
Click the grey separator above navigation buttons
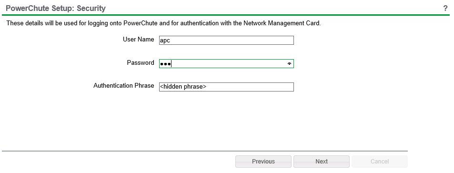tap(205, 151)
